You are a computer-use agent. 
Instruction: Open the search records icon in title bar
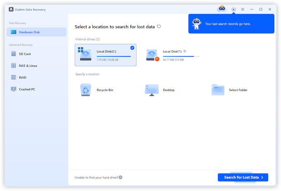click(234, 9)
